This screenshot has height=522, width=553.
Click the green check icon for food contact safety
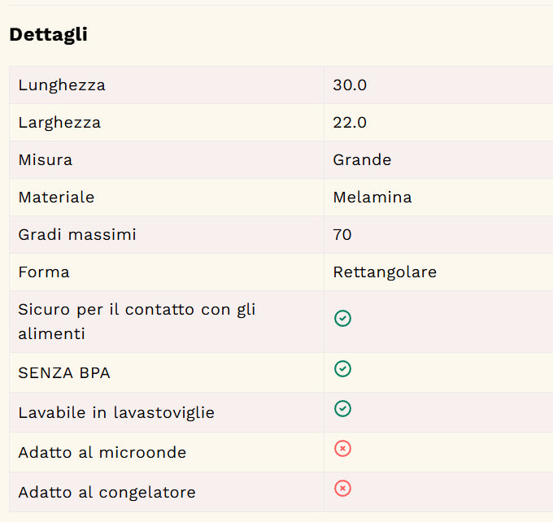tap(342, 319)
